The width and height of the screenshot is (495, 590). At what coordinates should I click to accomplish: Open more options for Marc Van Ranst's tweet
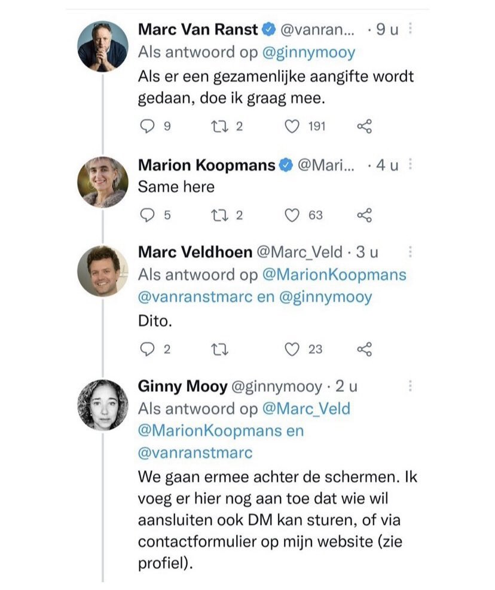pos(410,29)
